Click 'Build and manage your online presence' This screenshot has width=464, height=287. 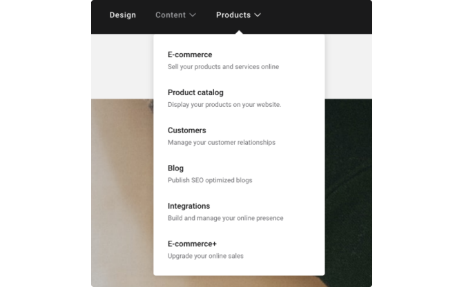click(226, 218)
